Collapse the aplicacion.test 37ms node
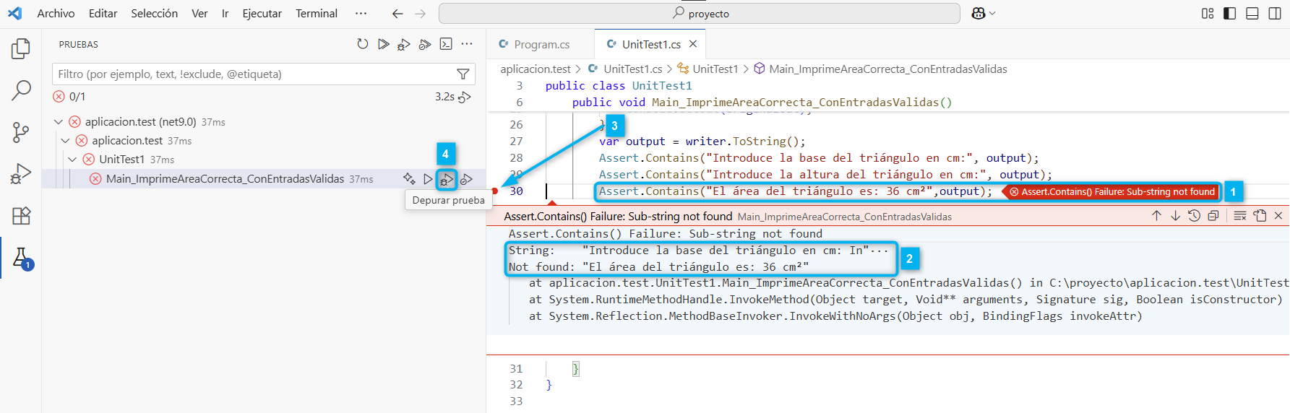The image size is (1290, 413). 65,141
